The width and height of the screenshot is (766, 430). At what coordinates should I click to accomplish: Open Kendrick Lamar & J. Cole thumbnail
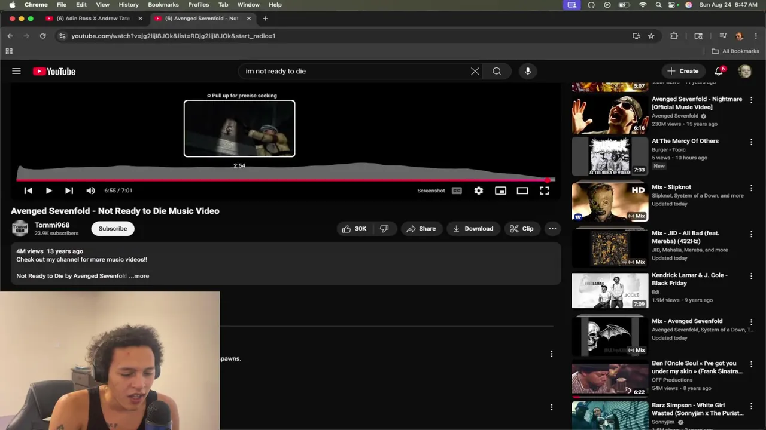click(x=610, y=291)
